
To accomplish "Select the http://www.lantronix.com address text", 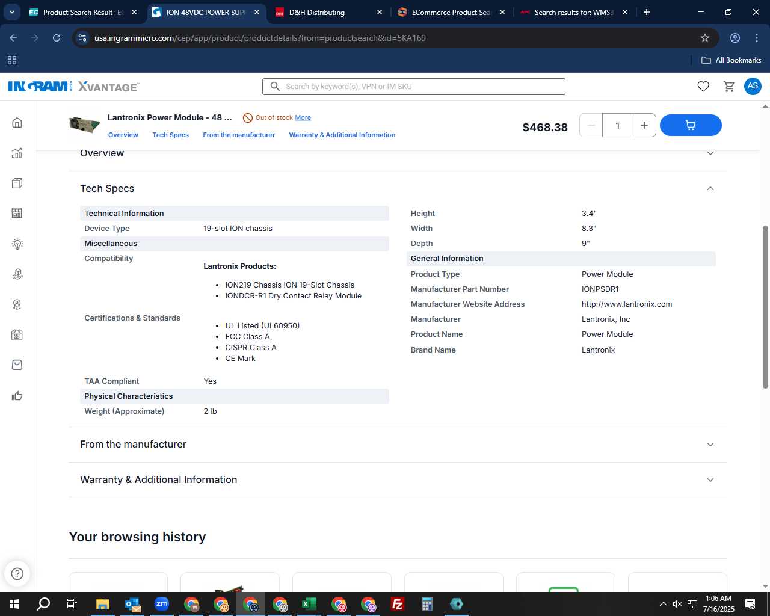I will pos(627,304).
